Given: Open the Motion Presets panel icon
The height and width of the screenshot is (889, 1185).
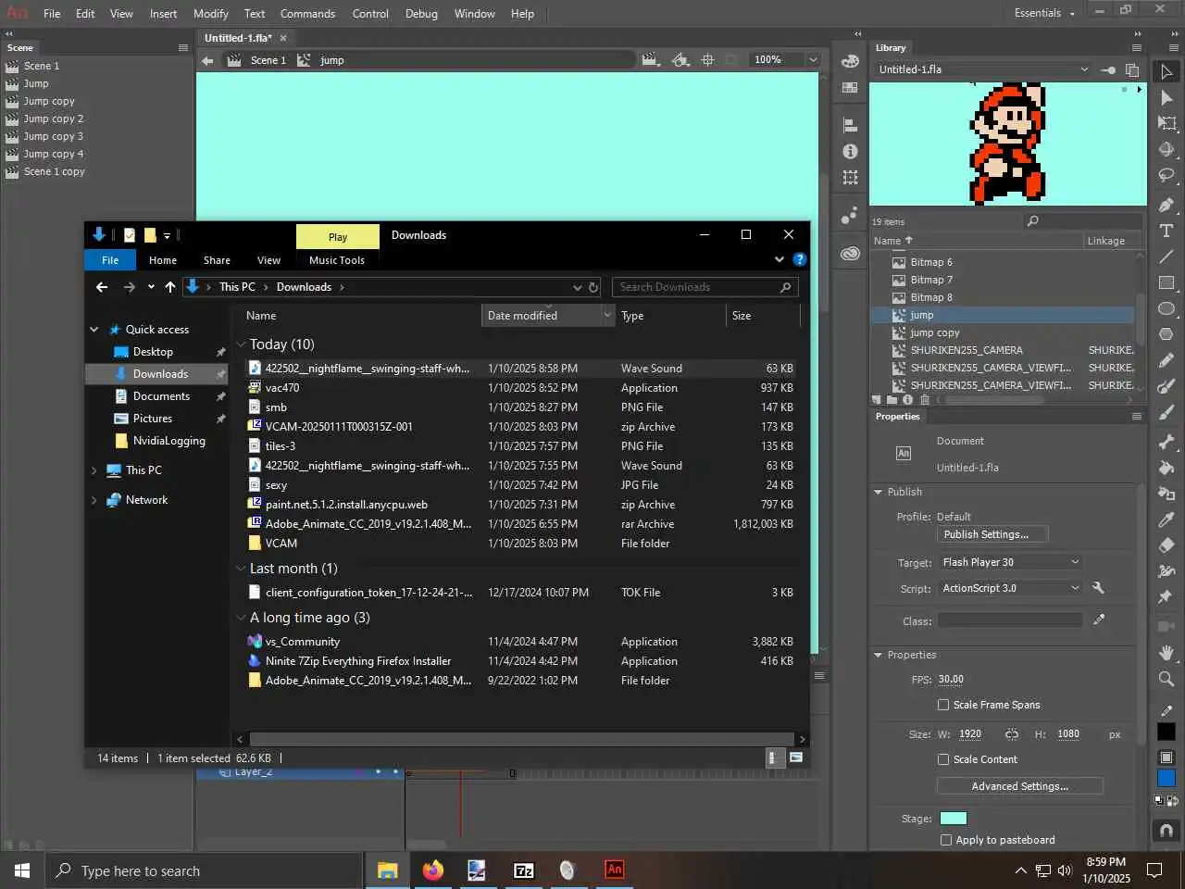Looking at the screenshot, I should click(x=850, y=216).
